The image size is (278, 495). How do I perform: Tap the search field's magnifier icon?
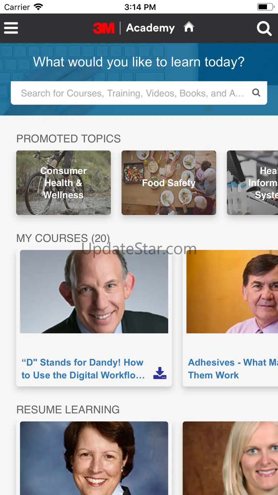click(x=256, y=93)
